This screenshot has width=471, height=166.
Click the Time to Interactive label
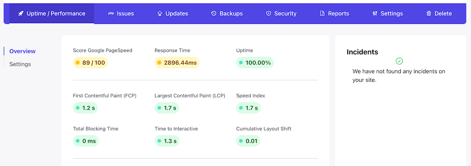[176, 128]
